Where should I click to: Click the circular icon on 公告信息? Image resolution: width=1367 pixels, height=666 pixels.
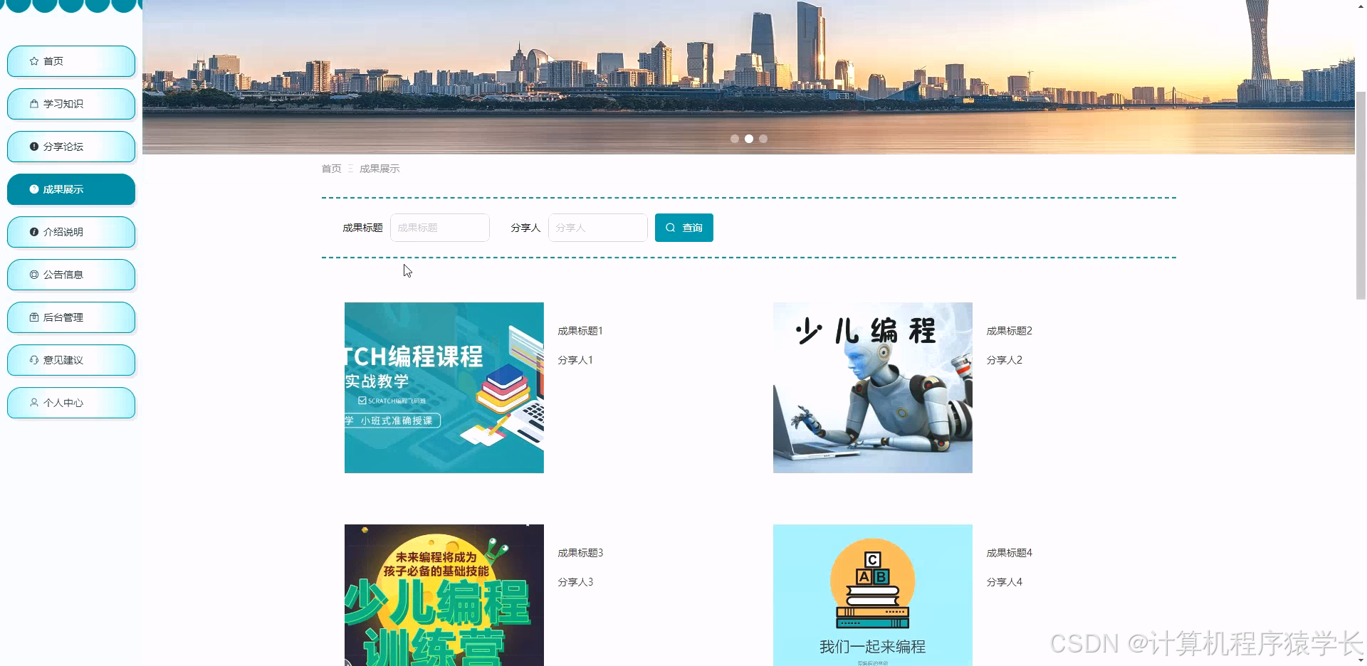coord(33,275)
